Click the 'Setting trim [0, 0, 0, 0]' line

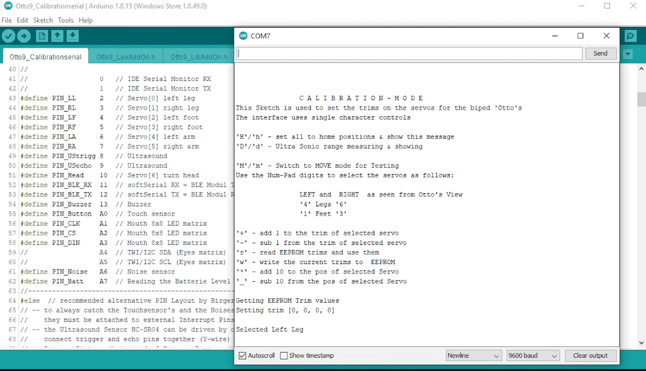coord(285,311)
